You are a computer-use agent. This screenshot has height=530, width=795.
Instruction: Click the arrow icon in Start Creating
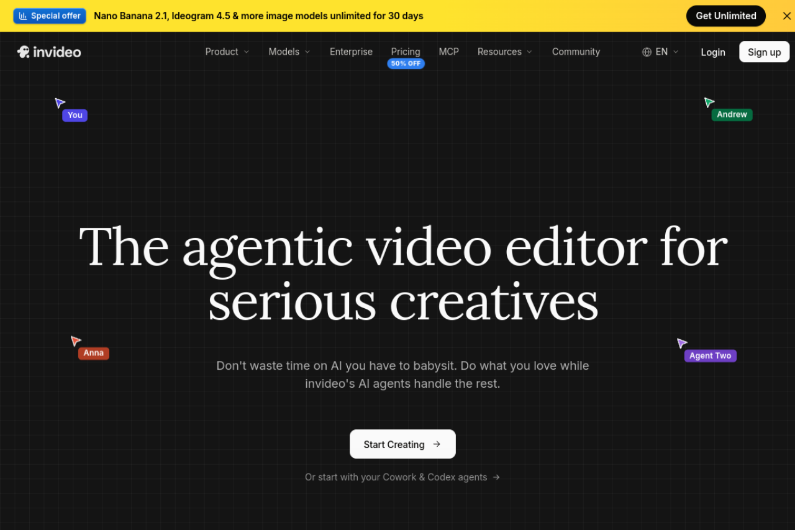coord(437,444)
